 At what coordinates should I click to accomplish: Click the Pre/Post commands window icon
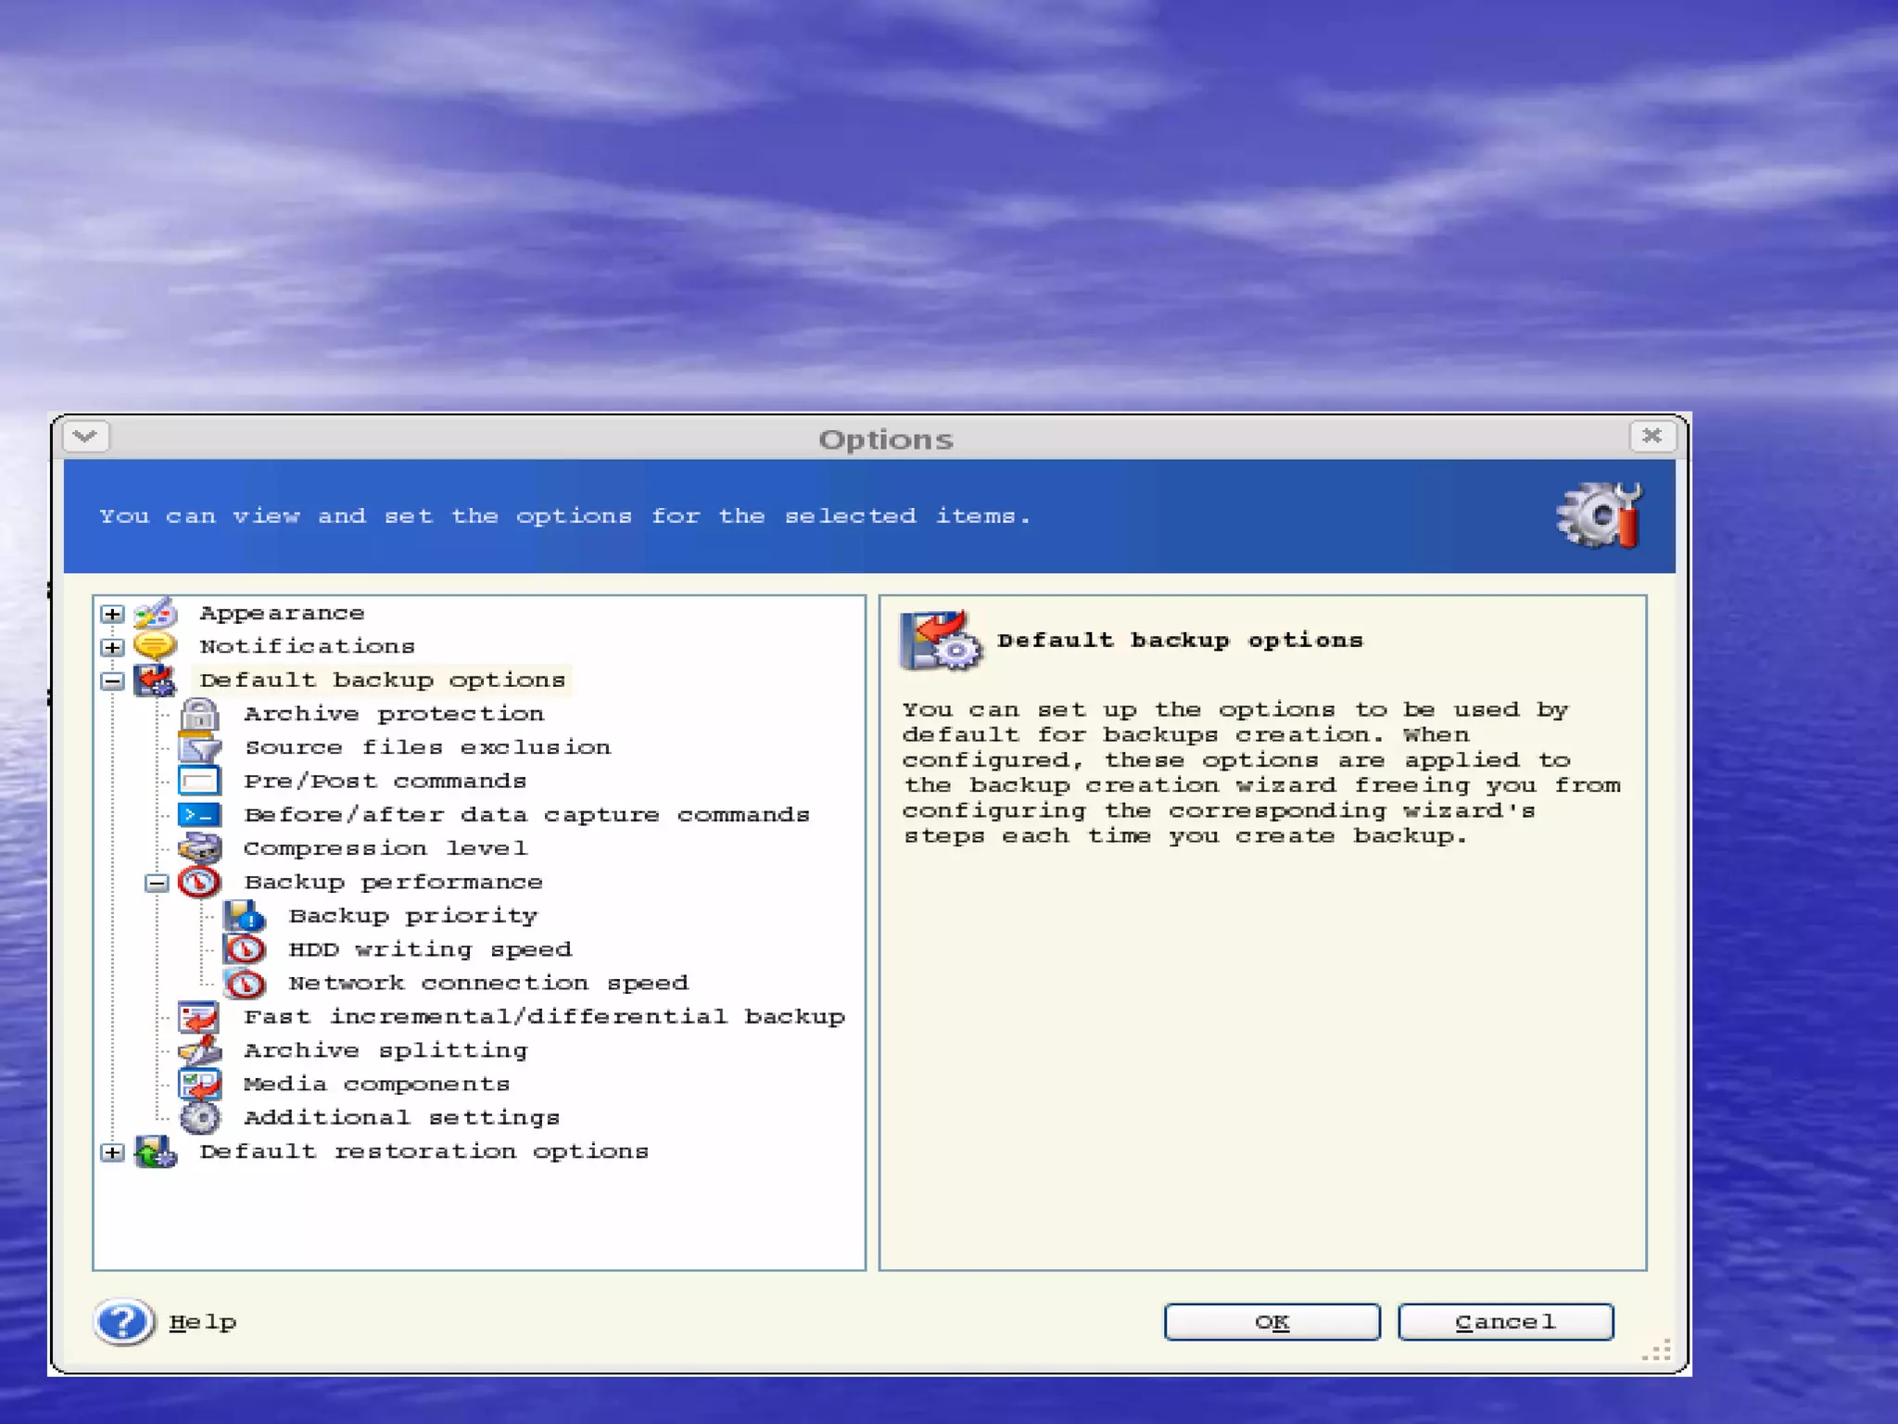199,781
